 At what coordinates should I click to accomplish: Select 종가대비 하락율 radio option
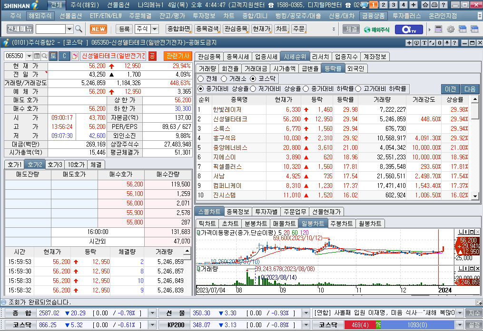coord(306,89)
